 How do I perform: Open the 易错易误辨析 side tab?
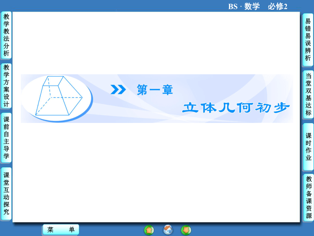pyautogui.click(x=308, y=40)
